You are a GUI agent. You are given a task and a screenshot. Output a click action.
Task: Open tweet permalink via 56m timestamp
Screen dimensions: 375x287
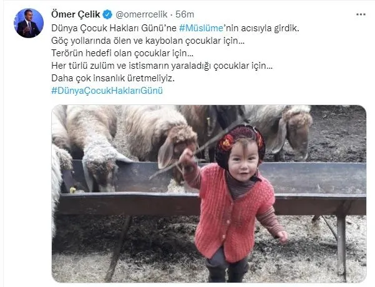click(185, 14)
